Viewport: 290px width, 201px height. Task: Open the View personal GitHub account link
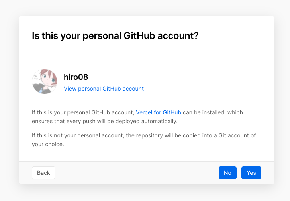pyautogui.click(x=104, y=89)
